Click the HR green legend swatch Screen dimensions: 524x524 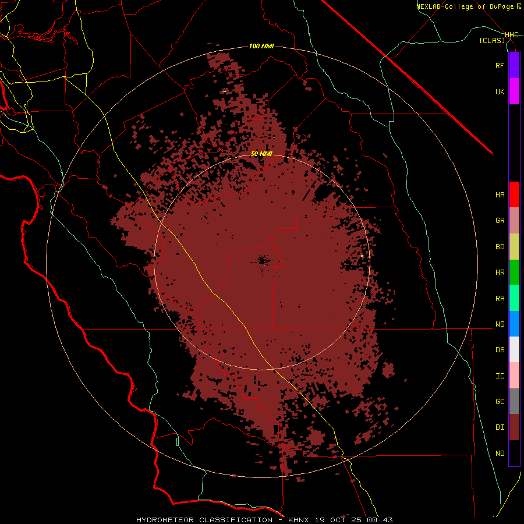pyautogui.click(x=514, y=272)
